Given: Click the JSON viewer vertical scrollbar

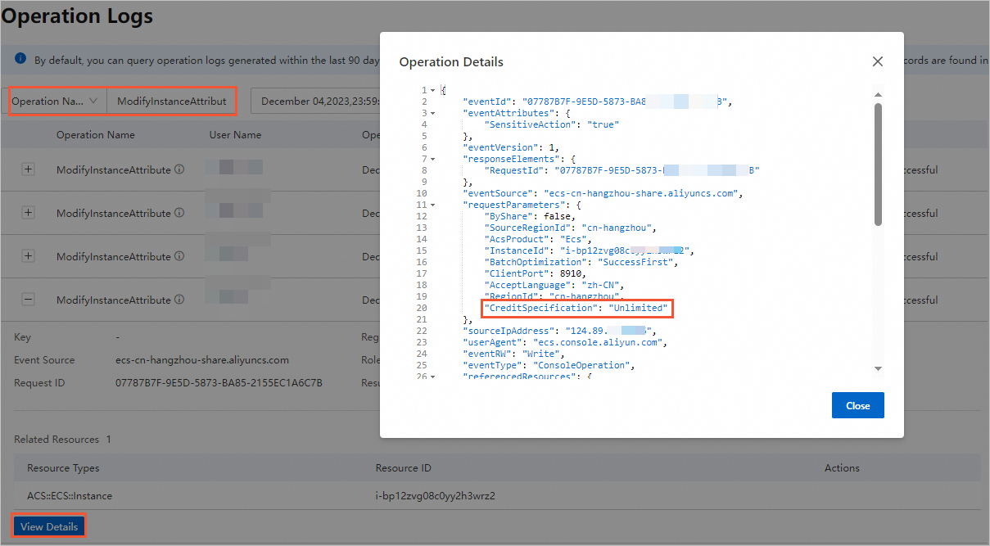Looking at the screenshot, I should [x=878, y=164].
